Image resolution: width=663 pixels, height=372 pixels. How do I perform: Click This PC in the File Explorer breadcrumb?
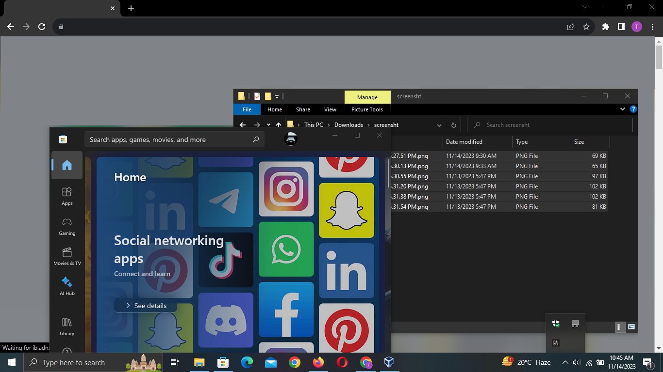pos(314,125)
